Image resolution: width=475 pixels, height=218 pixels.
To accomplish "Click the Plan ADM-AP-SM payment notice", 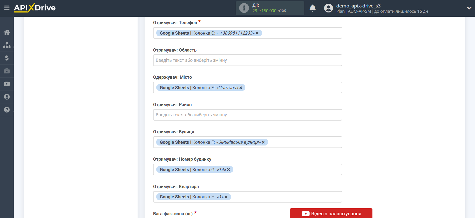I will click(x=382, y=11).
